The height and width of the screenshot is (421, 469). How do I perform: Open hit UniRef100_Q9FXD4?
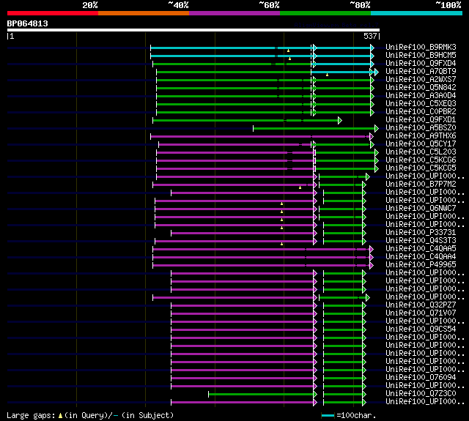tap(421, 64)
